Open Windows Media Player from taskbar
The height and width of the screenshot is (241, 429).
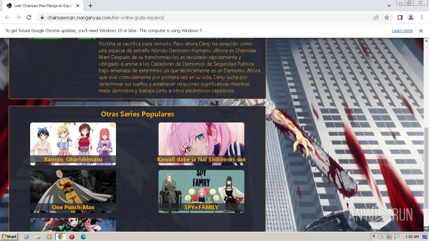pos(49,237)
